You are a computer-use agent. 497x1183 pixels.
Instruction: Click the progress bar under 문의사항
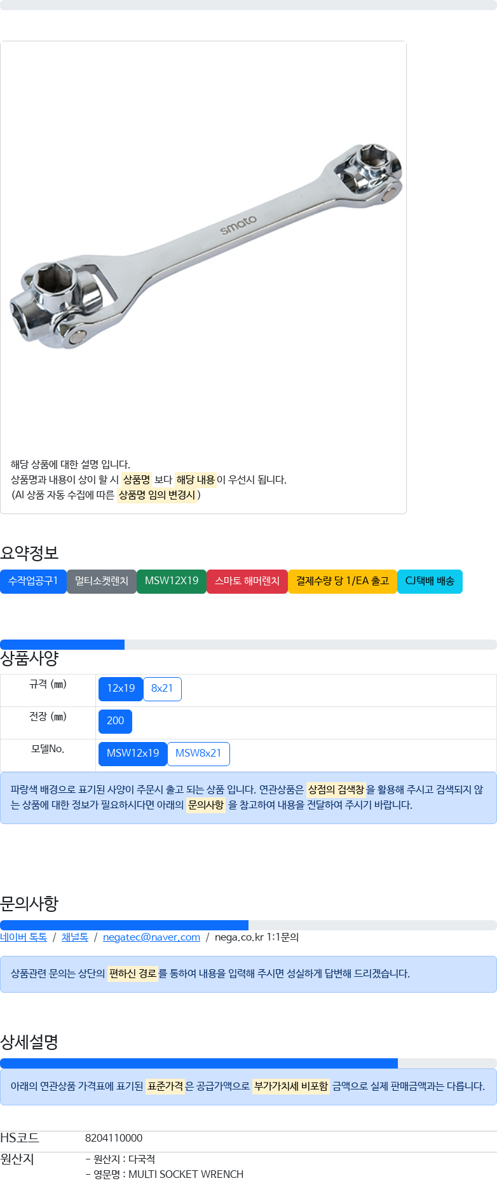click(248, 925)
